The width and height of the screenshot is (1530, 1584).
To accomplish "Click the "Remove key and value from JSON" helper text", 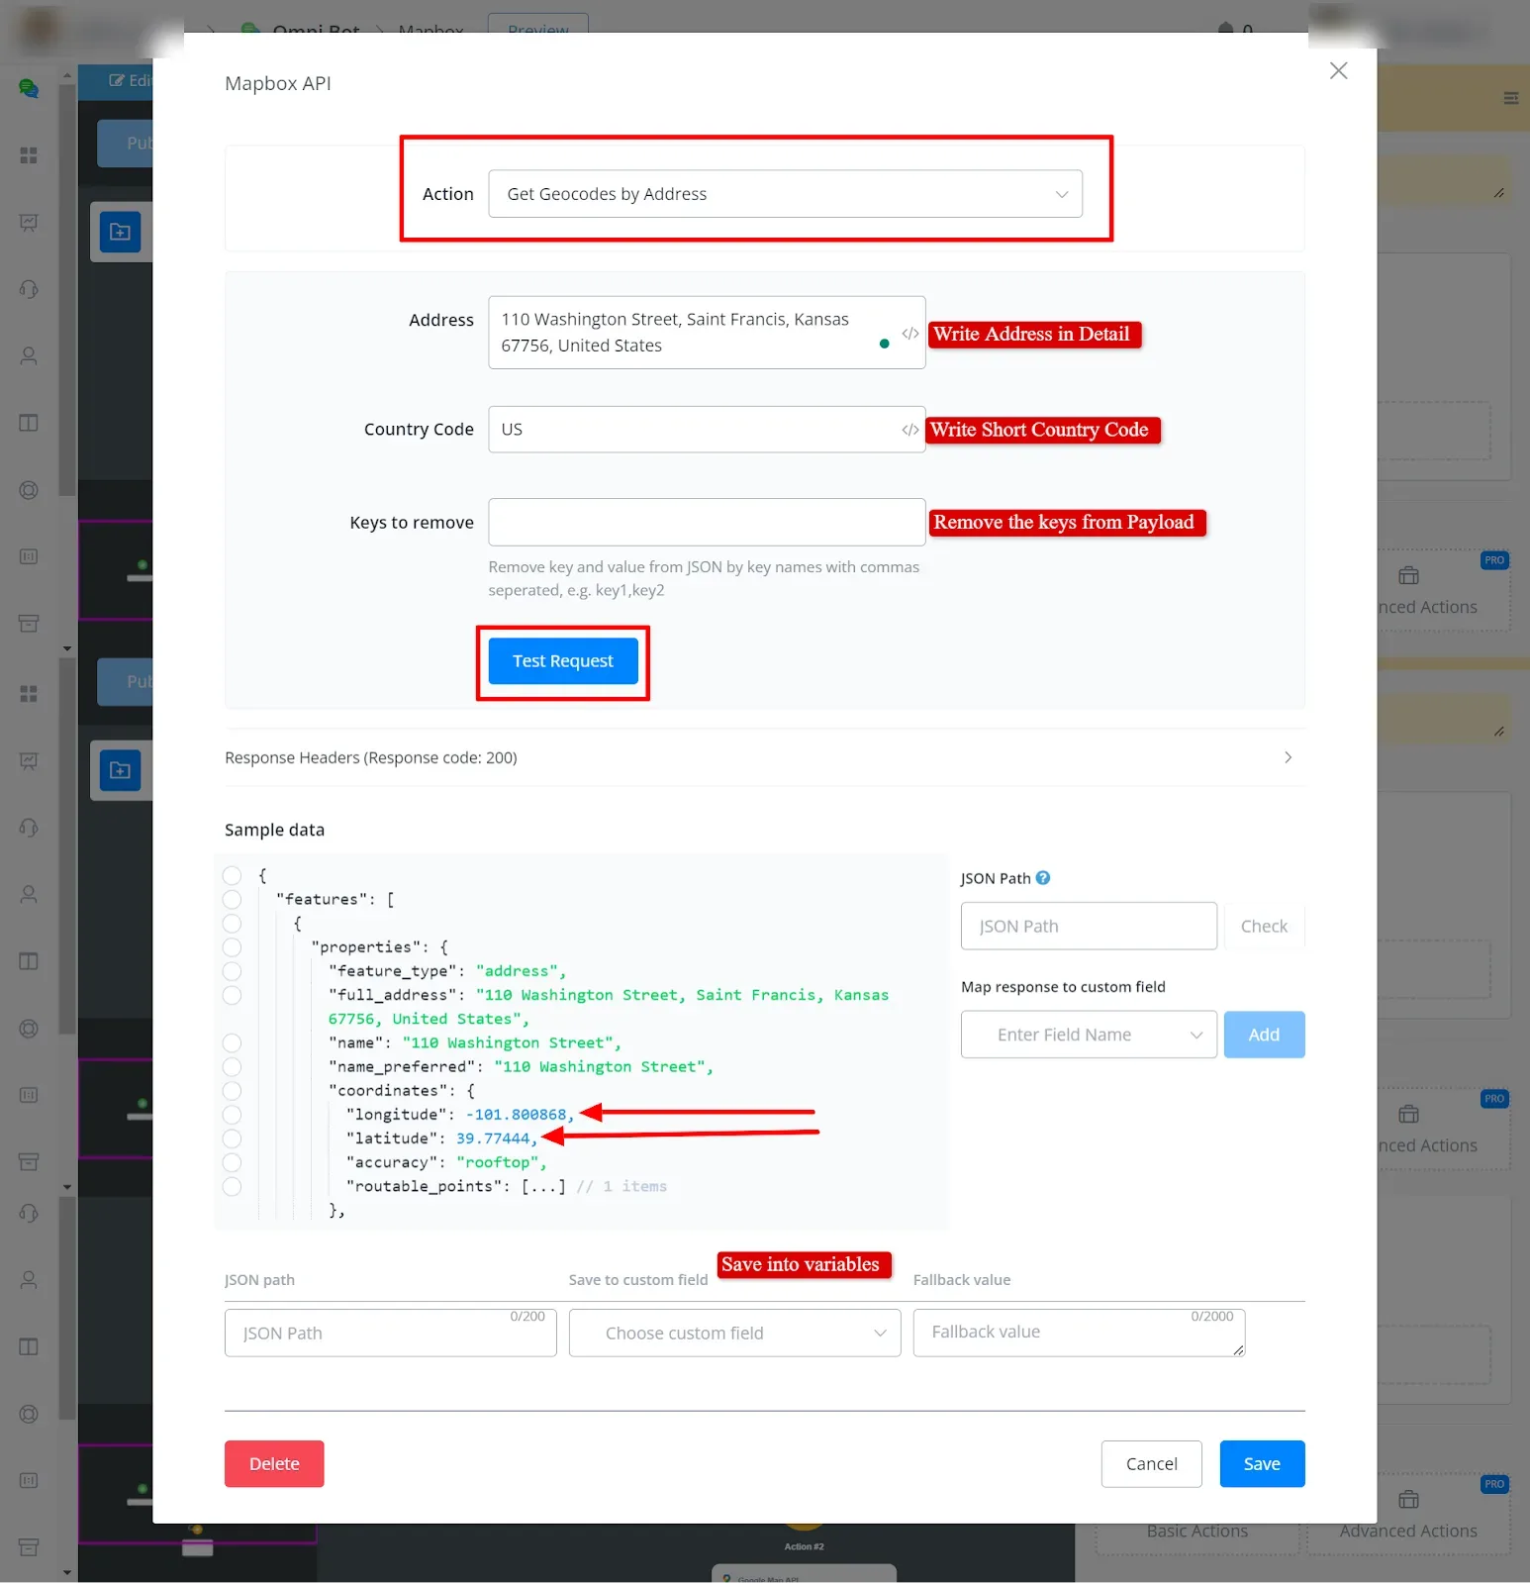I will [704, 578].
